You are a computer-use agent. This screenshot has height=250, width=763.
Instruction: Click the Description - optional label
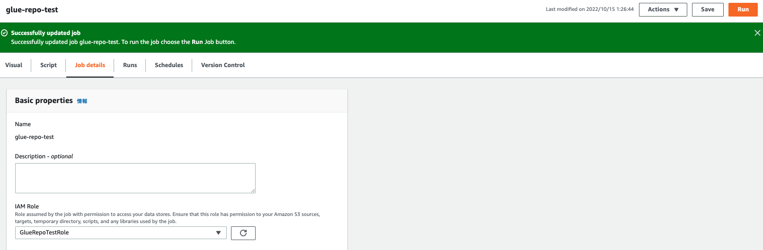(x=44, y=156)
